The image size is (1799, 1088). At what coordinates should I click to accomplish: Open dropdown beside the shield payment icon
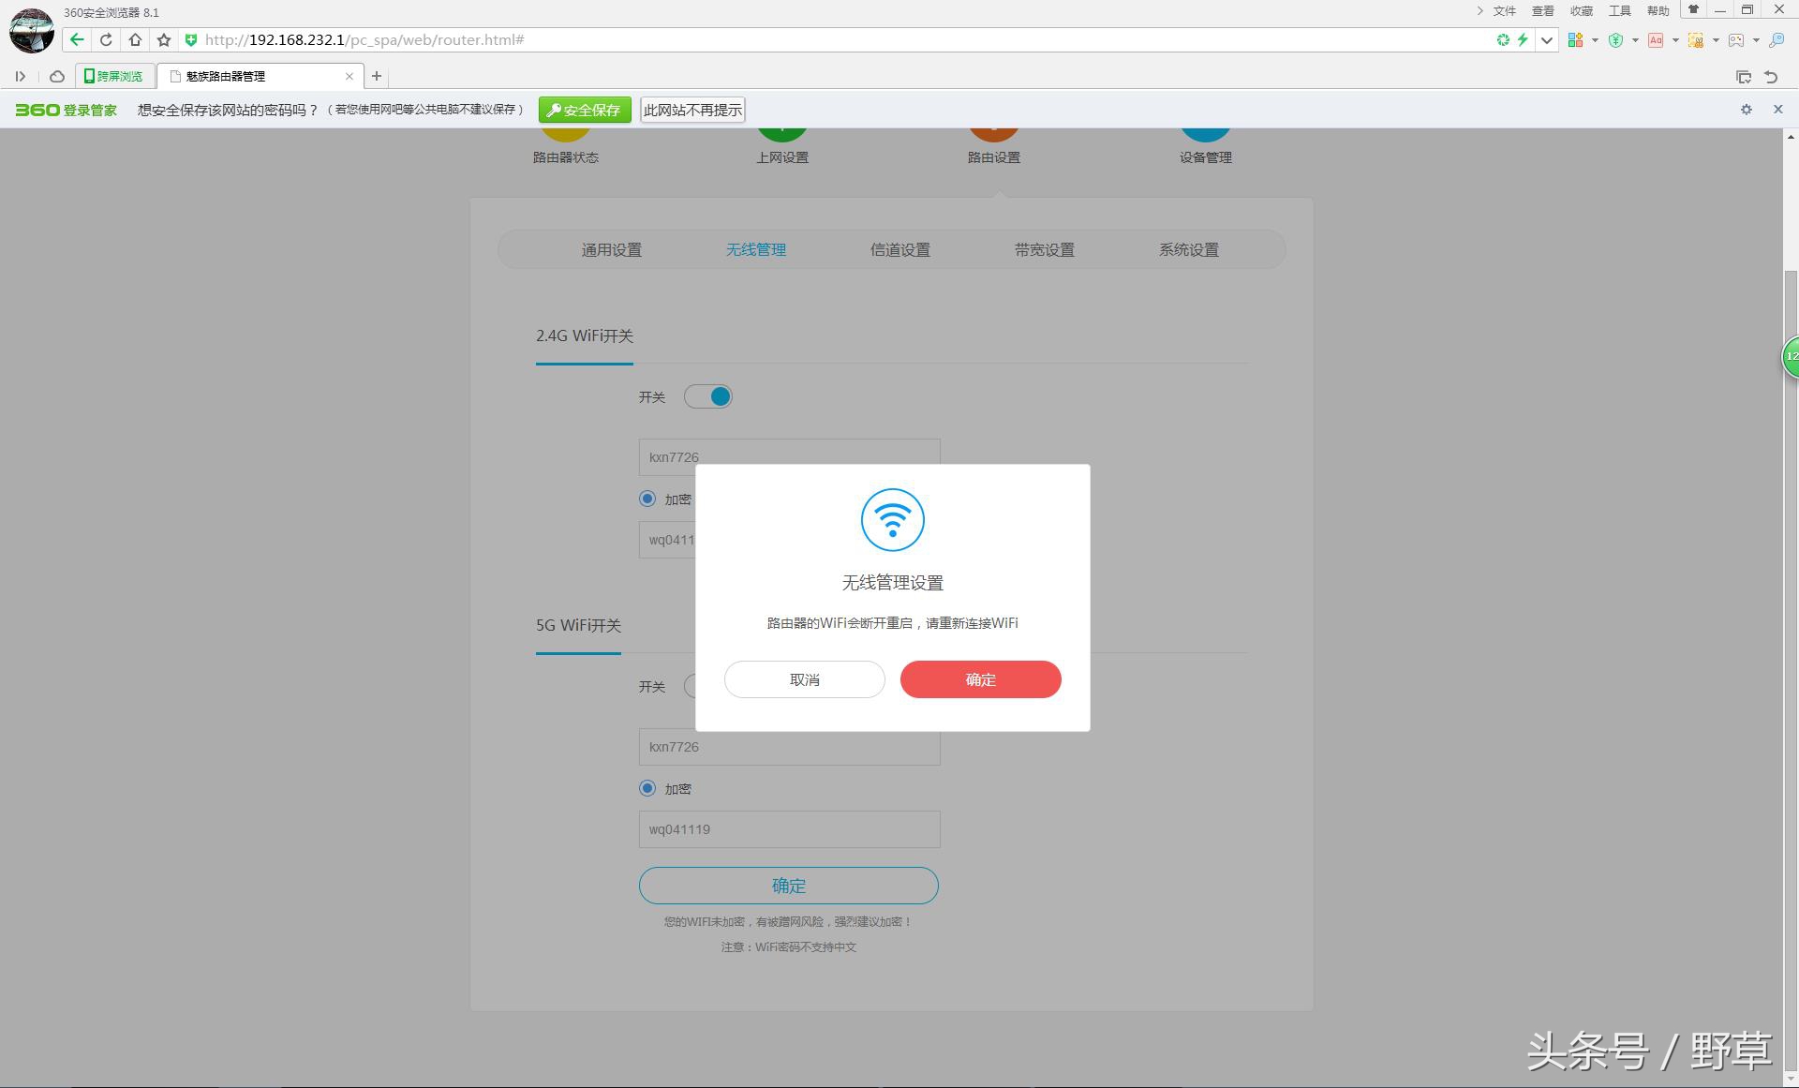[x=1635, y=39]
